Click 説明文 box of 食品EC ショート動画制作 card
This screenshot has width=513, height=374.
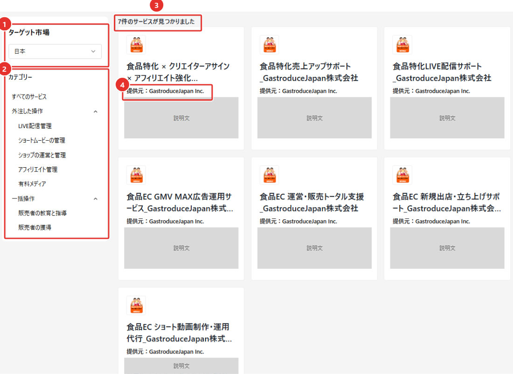coord(181,366)
